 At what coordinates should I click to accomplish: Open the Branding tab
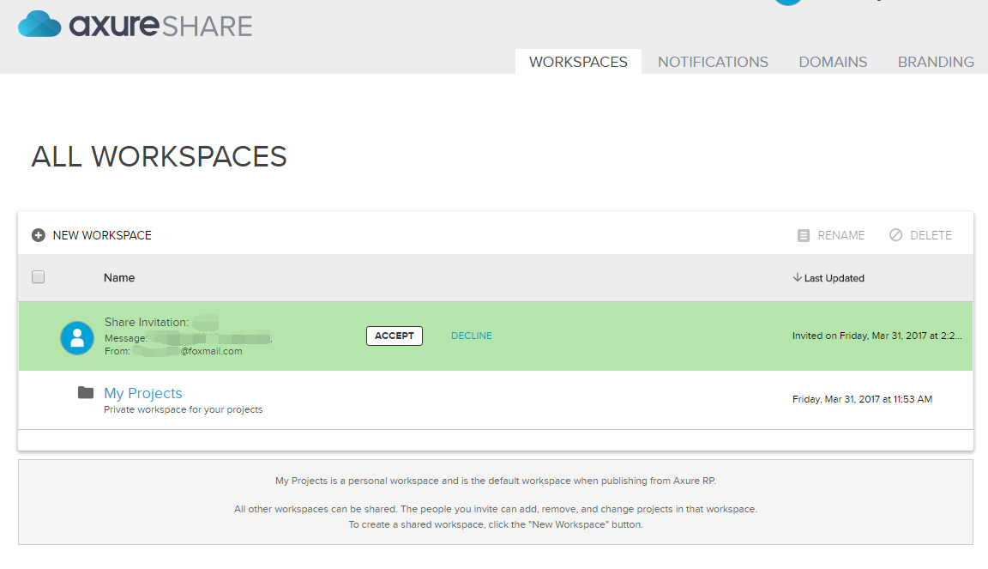point(936,62)
